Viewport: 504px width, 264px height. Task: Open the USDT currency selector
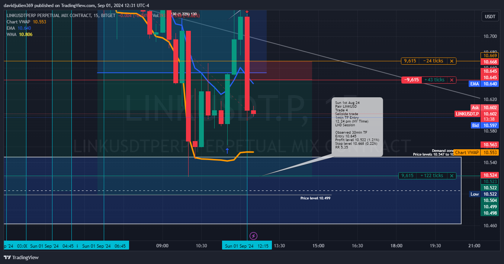pos(490,17)
